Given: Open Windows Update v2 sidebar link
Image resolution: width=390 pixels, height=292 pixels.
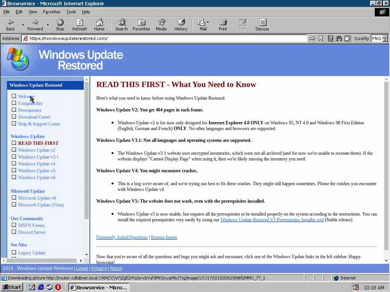Looking at the screenshot, I should point(37,150).
